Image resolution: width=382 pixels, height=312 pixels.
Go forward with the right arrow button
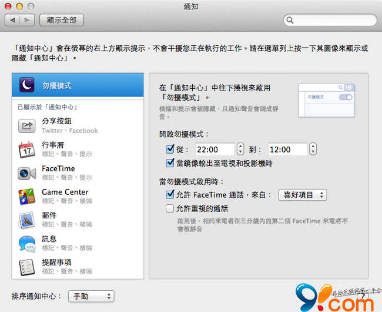pos(27,20)
